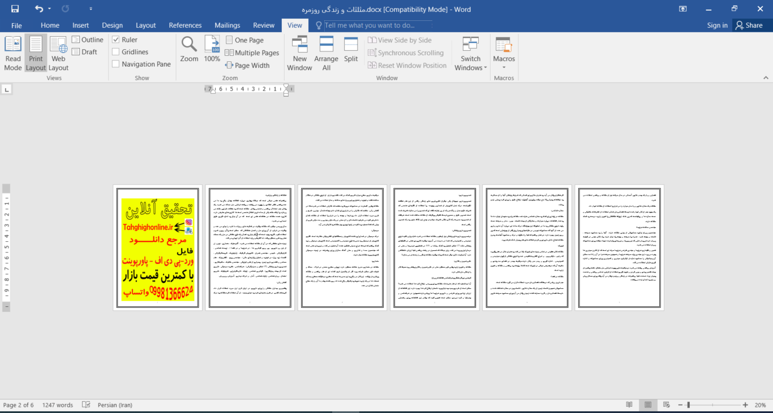The image size is (773, 413).
Task: Switch to the Review tab
Action: [x=264, y=25]
